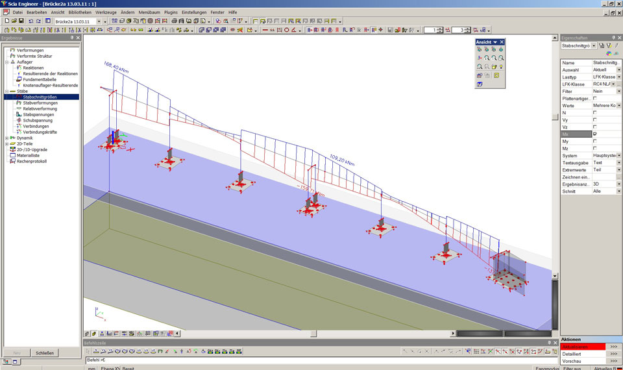The image size is (623, 370).
Task: Click the Save file icon in toolbar
Action: pyautogui.click(x=21, y=21)
